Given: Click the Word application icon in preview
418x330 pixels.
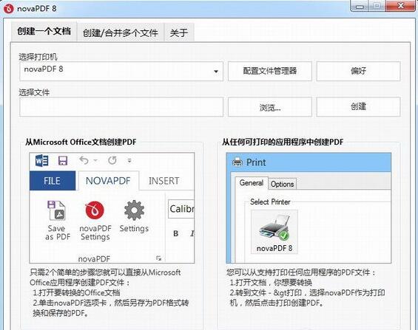Looking at the screenshot, I should pos(42,160).
